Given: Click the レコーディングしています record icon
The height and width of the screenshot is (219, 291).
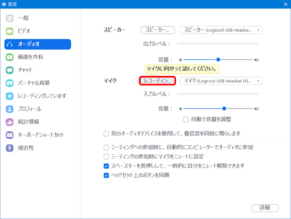Looking at the screenshot, I should (x=10, y=96).
